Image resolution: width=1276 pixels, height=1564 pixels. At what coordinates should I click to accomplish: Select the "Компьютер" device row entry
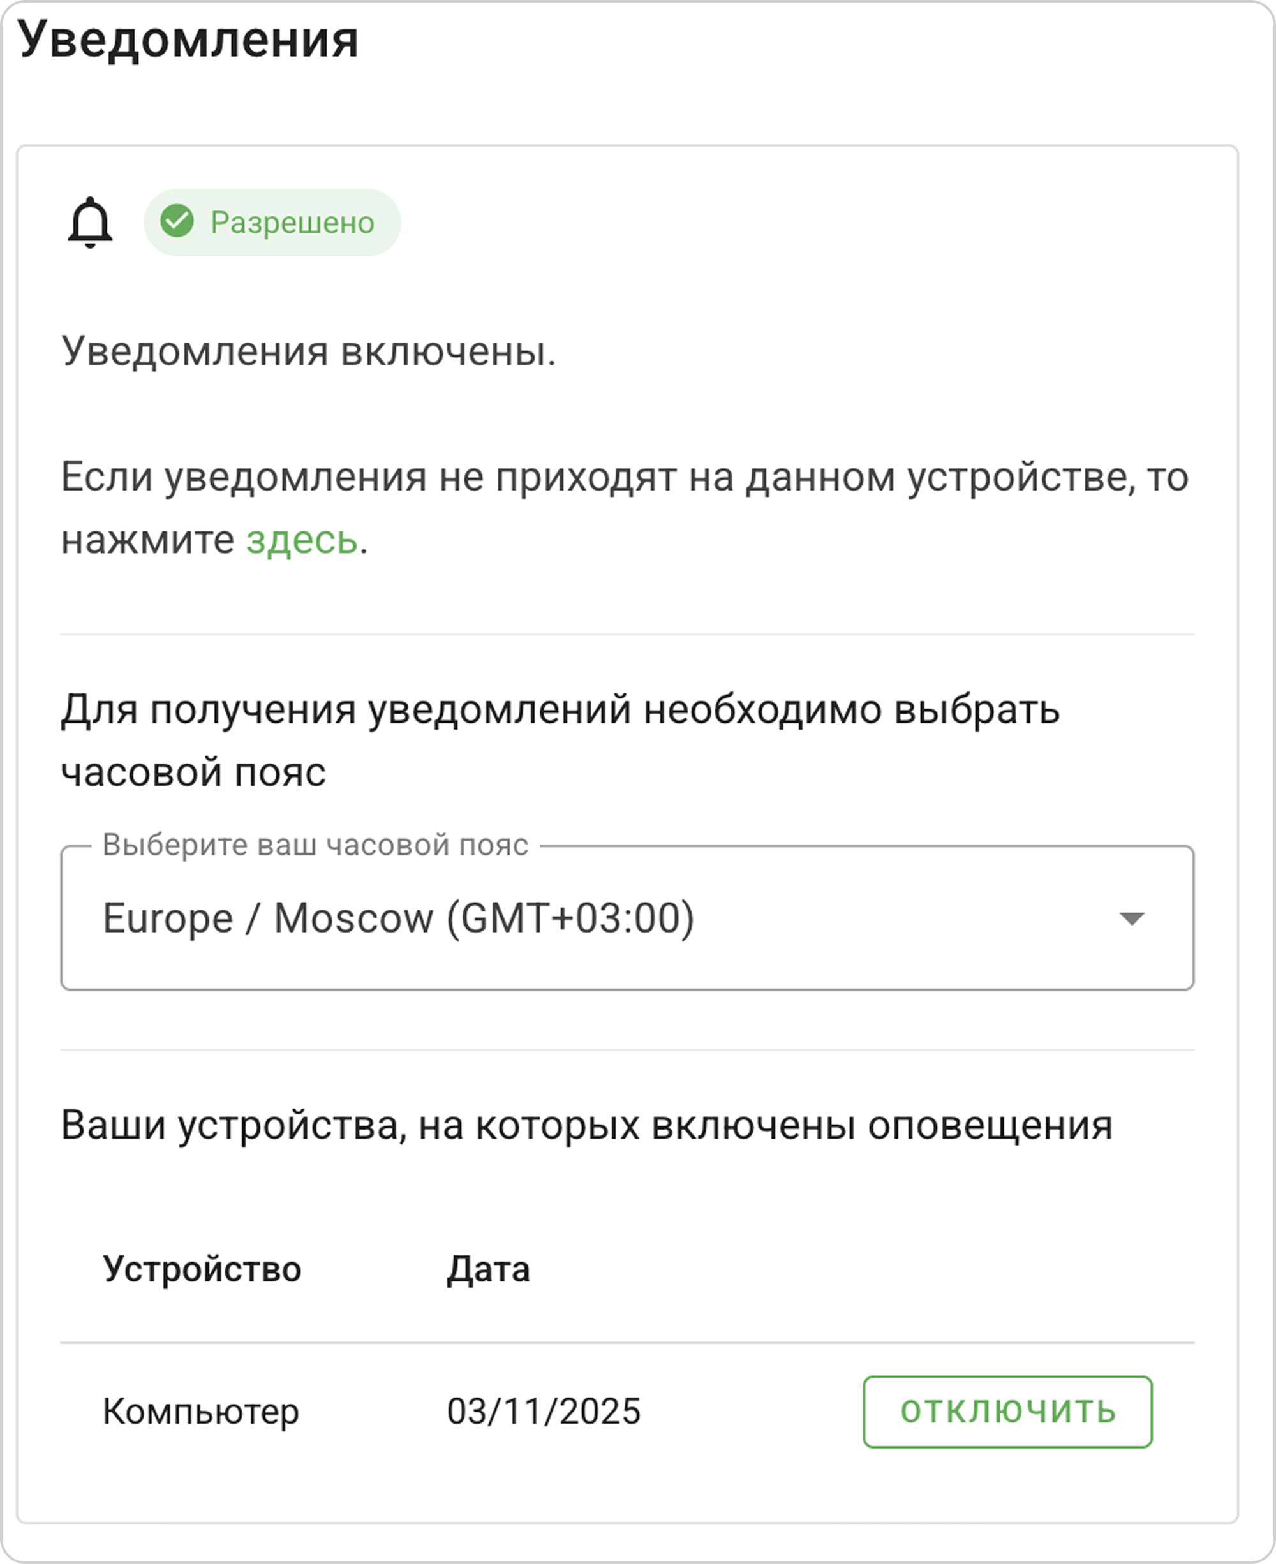point(201,1411)
